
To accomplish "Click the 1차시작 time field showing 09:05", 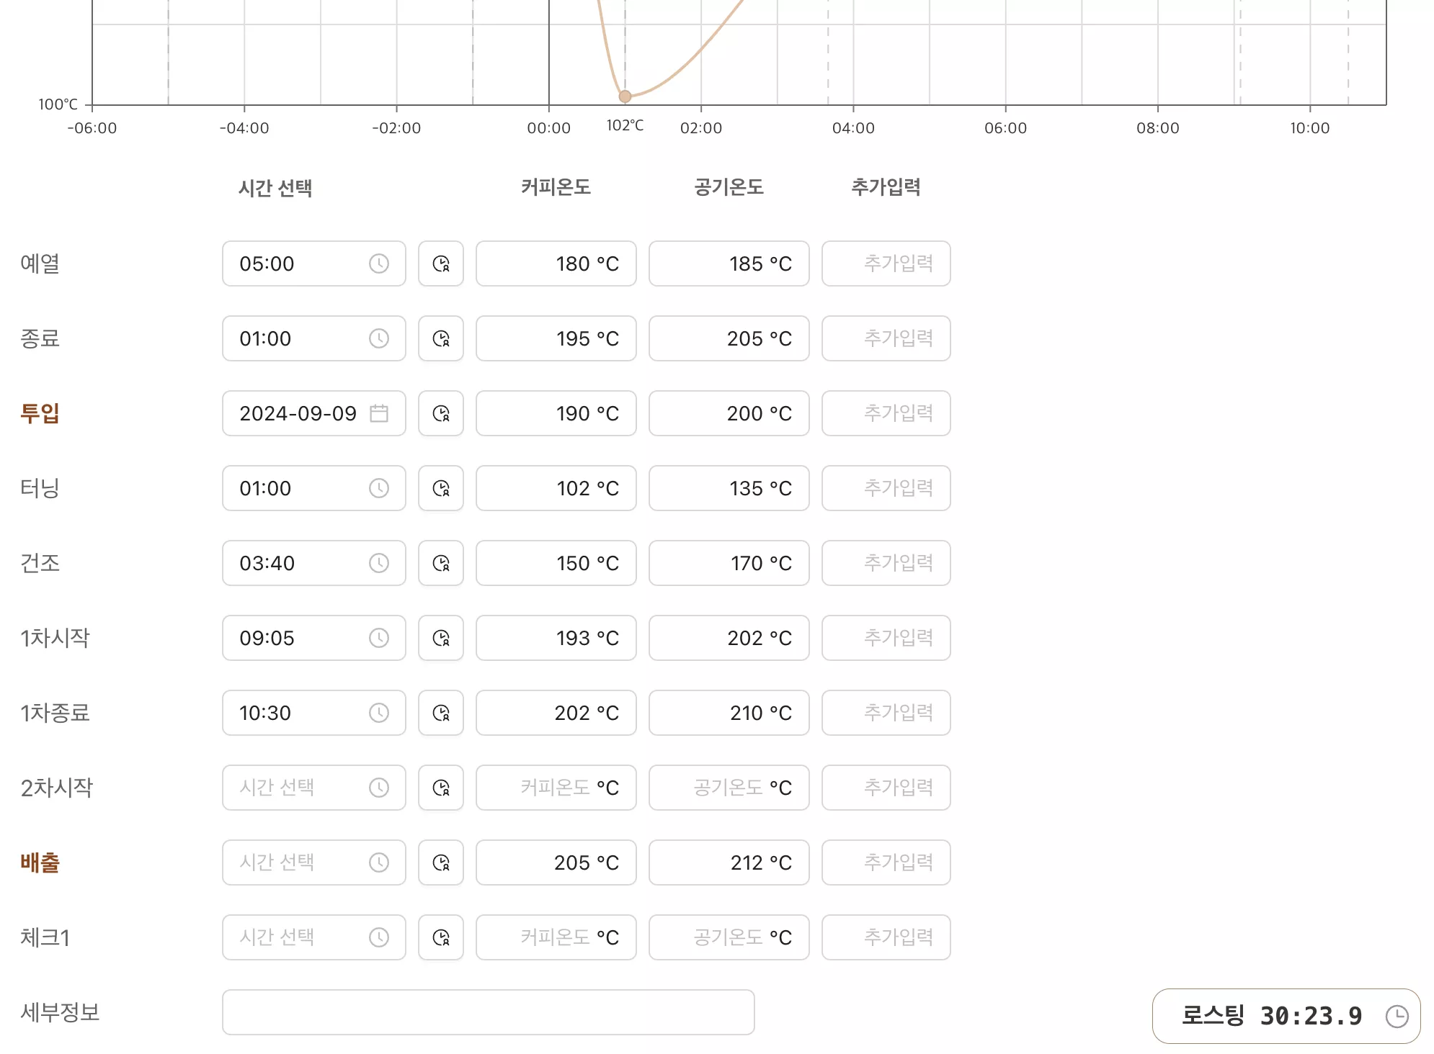I will pos(314,638).
